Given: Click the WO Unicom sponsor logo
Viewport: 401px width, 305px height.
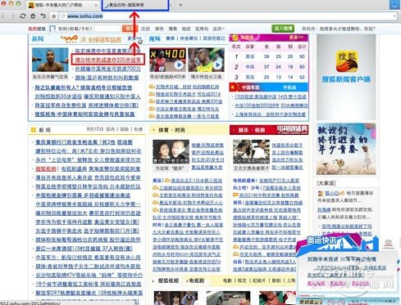Looking at the screenshot, I should 69,39.
